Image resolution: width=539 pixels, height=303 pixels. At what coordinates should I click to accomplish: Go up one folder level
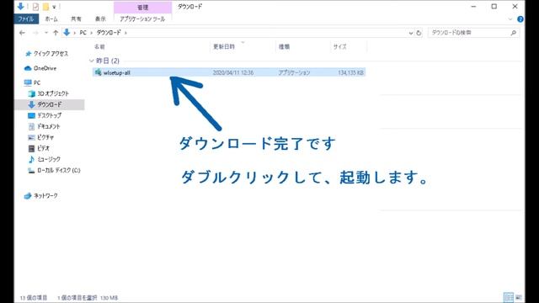[x=56, y=33]
